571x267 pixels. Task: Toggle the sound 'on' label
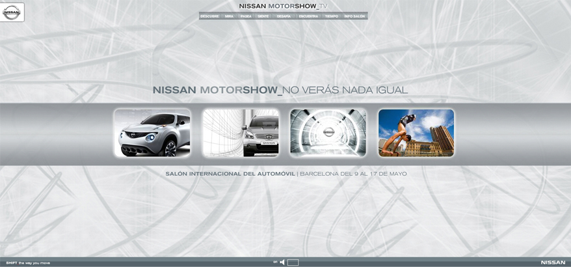coord(275,262)
